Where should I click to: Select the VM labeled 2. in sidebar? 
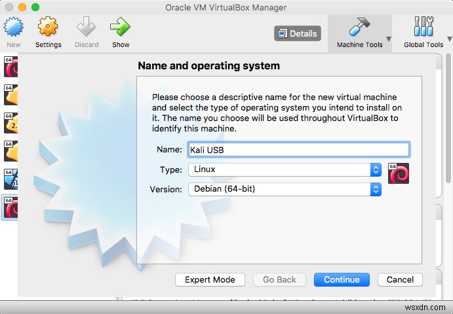click(x=10, y=123)
